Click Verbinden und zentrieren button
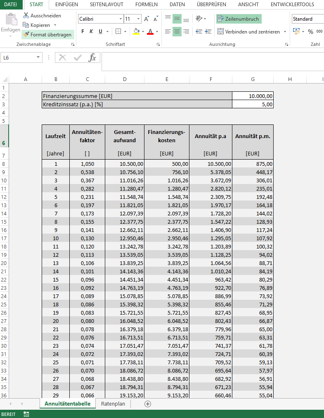The image size is (324, 418). [x=248, y=31]
